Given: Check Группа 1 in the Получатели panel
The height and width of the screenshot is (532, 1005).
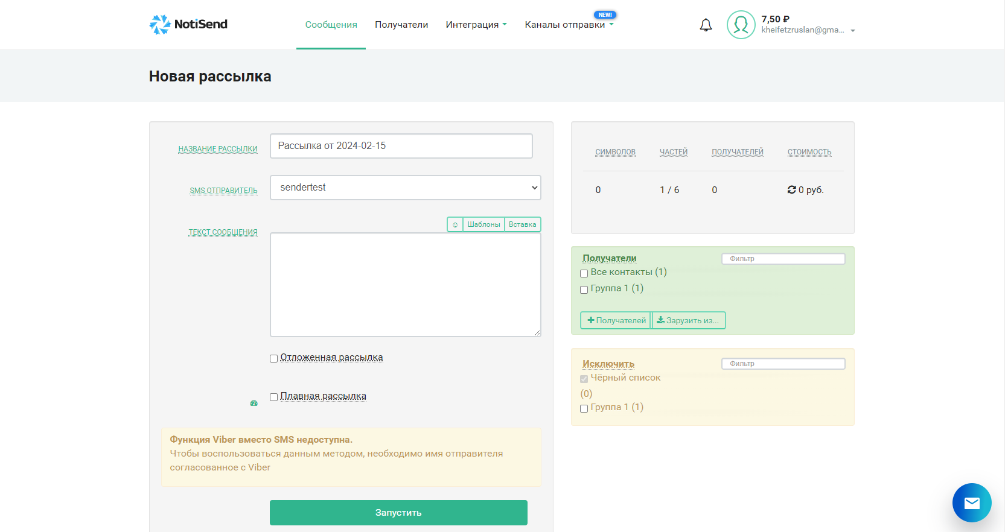Looking at the screenshot, I should click(x=584, y=290).
